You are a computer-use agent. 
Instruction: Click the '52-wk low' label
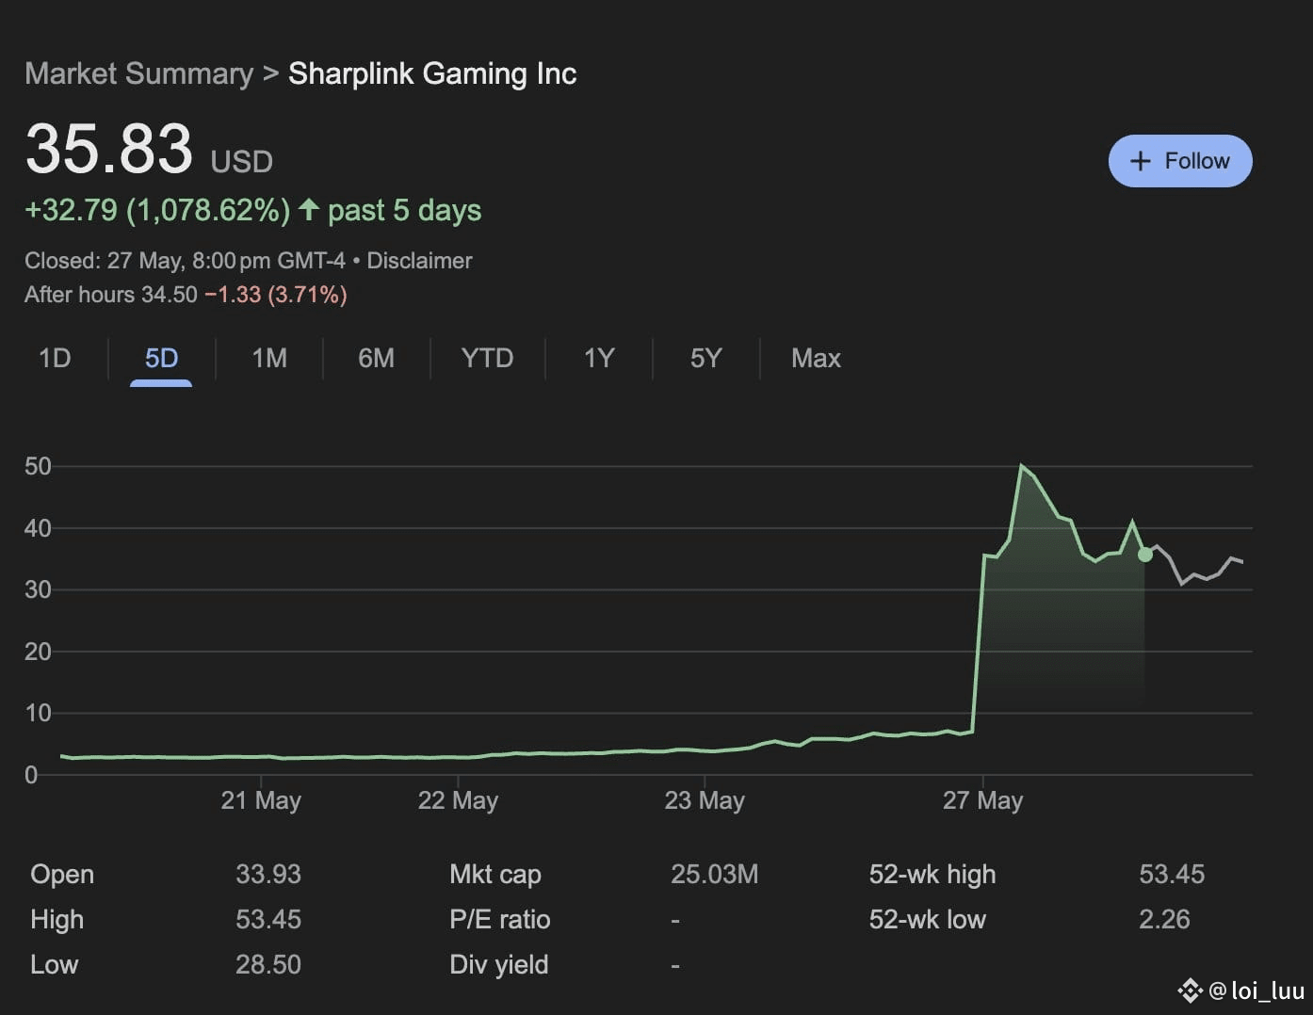[928, 919]
